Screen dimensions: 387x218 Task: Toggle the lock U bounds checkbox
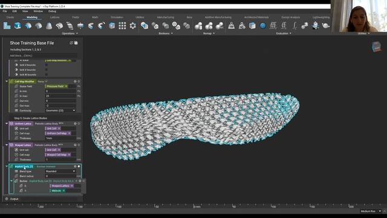tap(47, 65)
